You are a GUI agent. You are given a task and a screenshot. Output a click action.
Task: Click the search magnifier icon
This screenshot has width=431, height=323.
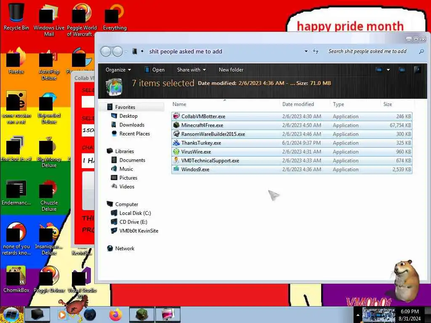tap(421, 51)
